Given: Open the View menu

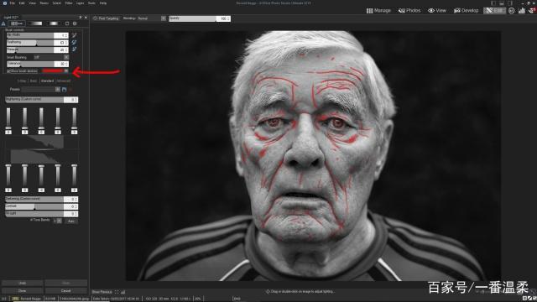Looking at the screenshot, I should coord(32,3).
